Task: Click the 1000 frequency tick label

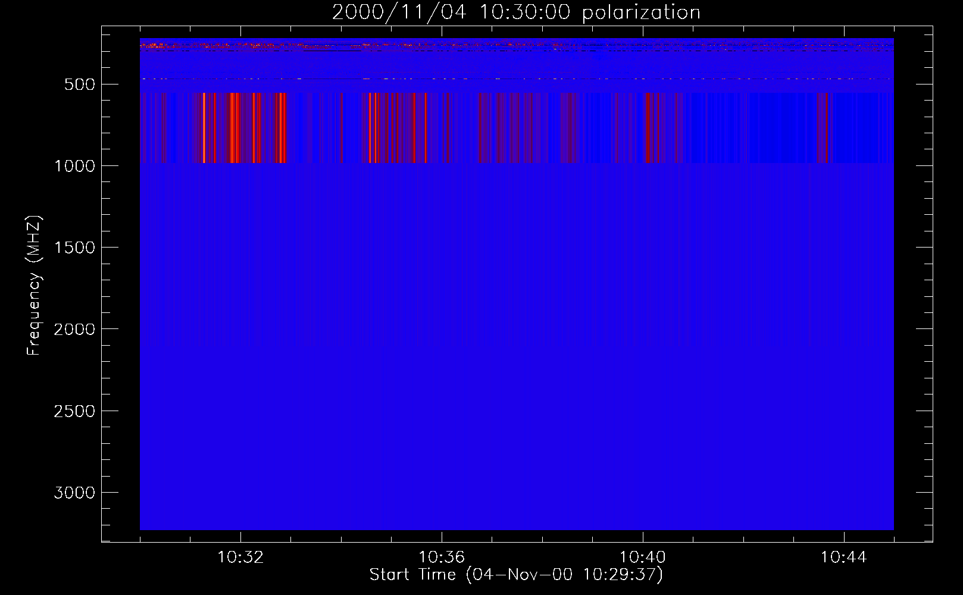Action: point(74,166)
